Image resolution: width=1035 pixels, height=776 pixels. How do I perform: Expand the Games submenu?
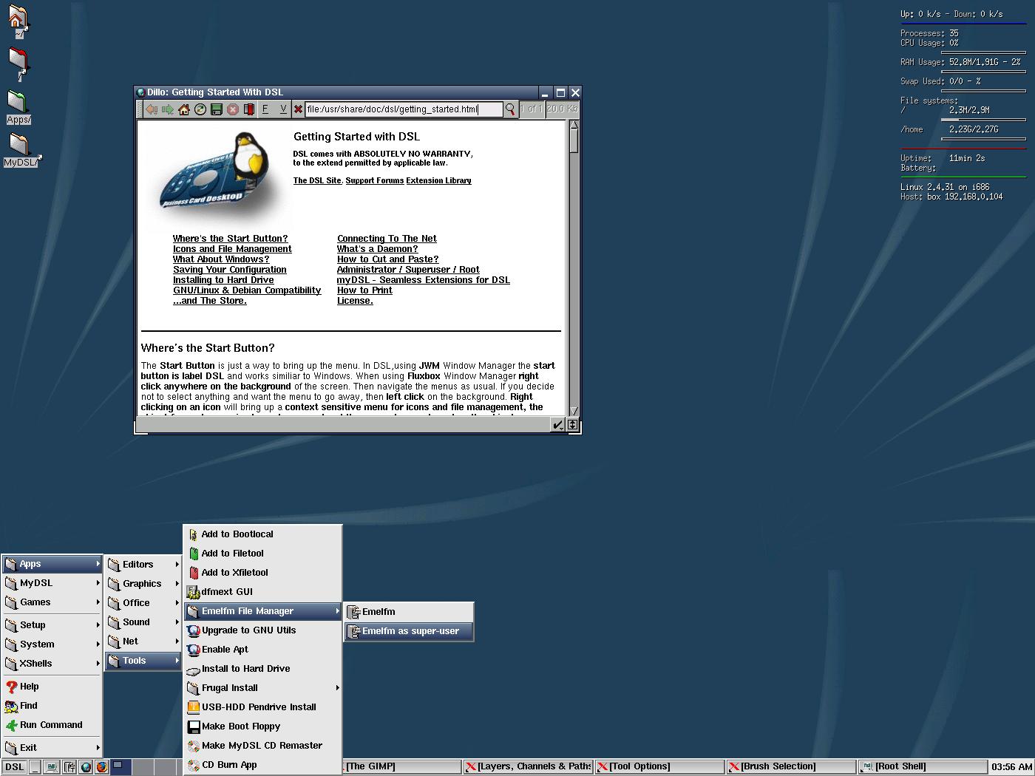coord(52,602)
